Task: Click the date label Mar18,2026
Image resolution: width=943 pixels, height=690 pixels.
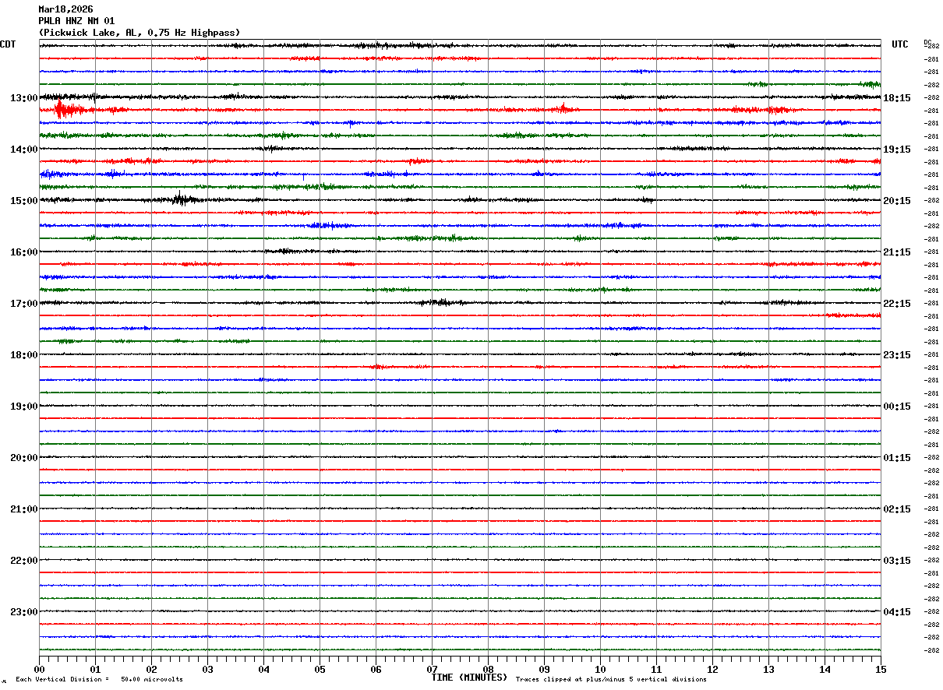Action: click(x=65, y=9)
